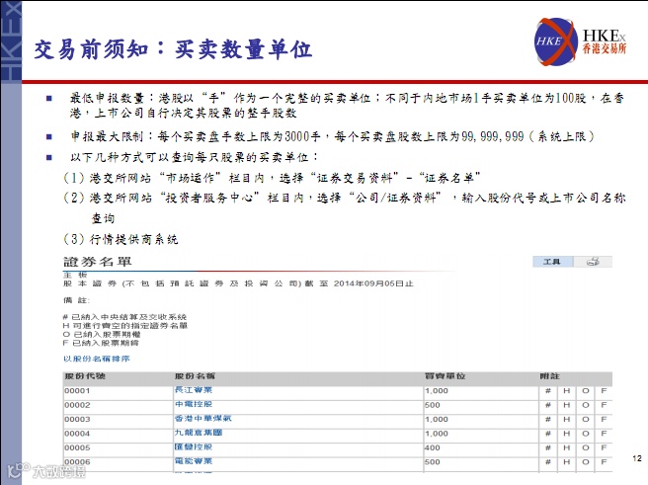Click lot size 400 in the 00005 row
648x485 pixels.
tap(433, 447)
